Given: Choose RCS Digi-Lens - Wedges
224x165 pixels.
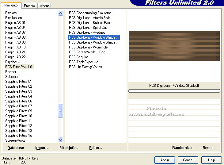Looking at the screenshot, I should [x=87, y=33].
